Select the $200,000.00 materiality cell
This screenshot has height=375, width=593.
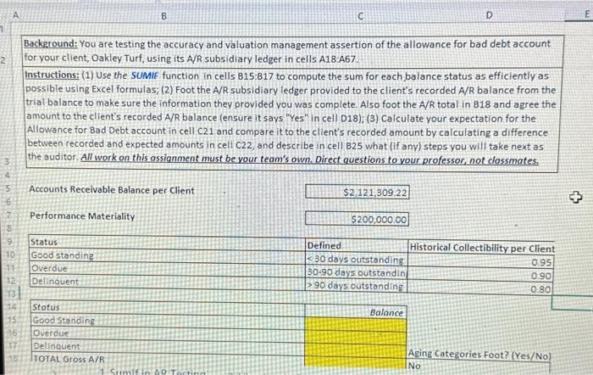point(357,220)
